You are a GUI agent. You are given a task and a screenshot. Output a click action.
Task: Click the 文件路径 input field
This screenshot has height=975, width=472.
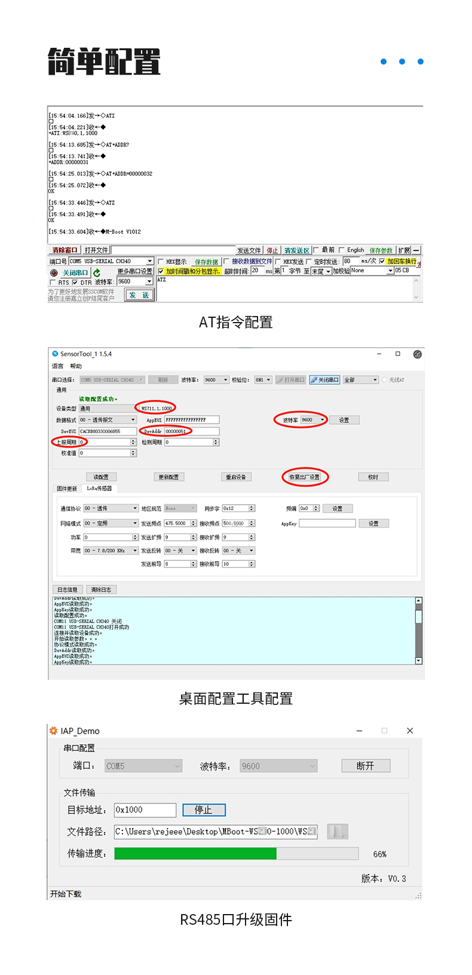coord(216,832)
